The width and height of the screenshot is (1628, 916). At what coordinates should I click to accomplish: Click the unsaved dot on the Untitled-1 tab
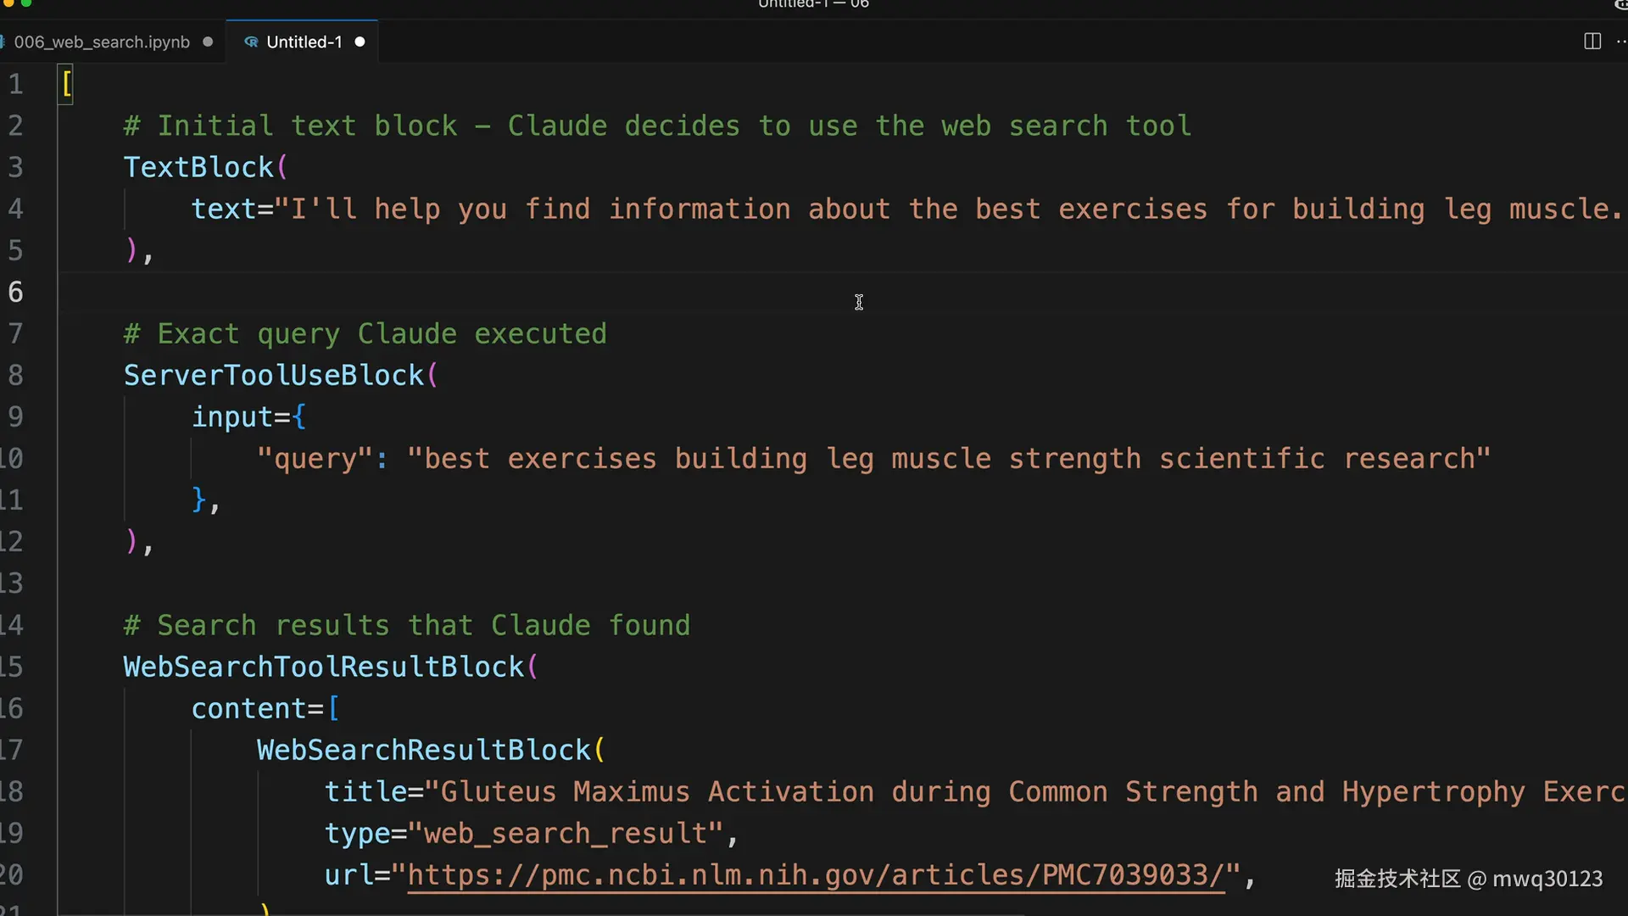coord(360,42)
